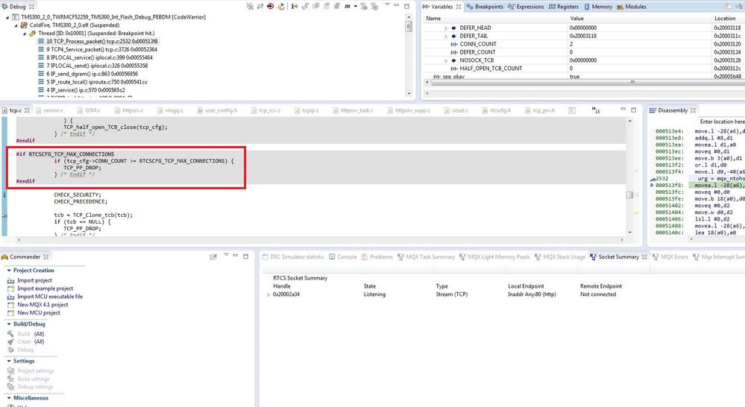Switch to the Registers tab
Image resolution: width=745 pixels, height=407 pixels.
point(564,7)
